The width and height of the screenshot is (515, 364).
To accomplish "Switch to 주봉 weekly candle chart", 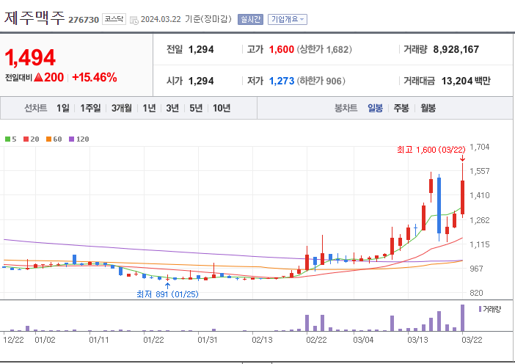I will pyautogui.click(x=401, y=108).
